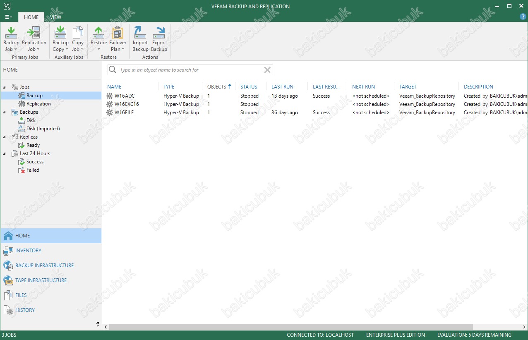Click 'EVALUATION: 5 DAYS REMAINING' status text
This screenshot has height=340, width=528.
pyautogui.click(x=474, y=335)
